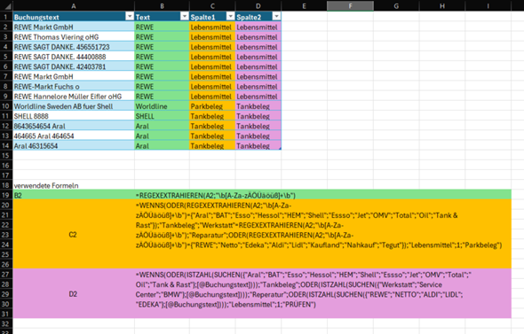Open the Text column filter dropdown

pyautogui.click(x=185, y=16)
